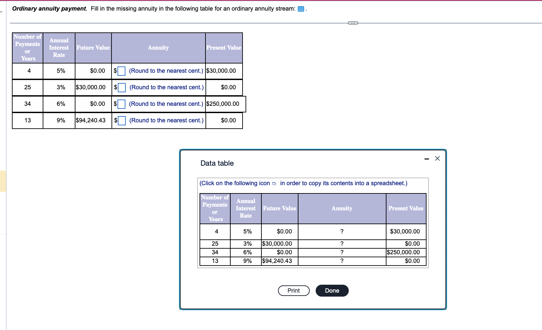Image resolution: width=542 pixels, height=330 pixels.
Task: Click the annuity input box in the 6% row
Action: 121,104
